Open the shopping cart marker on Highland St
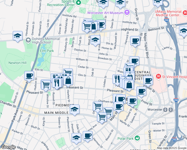The height and width of the screenshot is (150, 187). pos(87,26)
